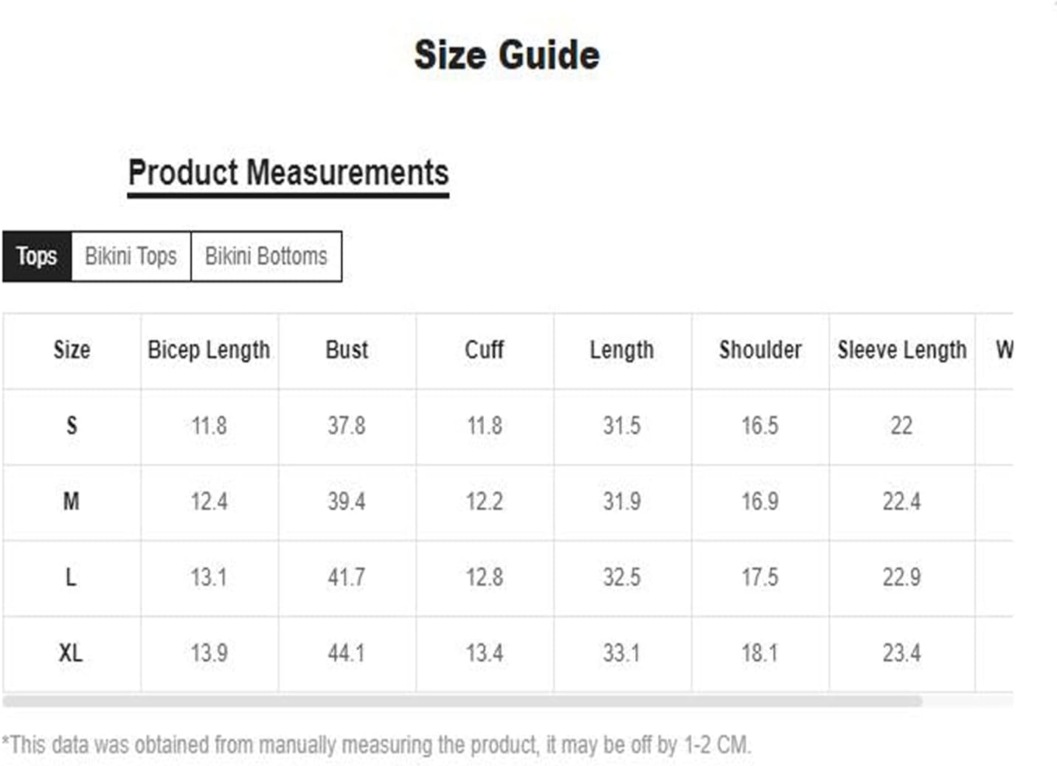Select the S size row label

tap(72, 426)
